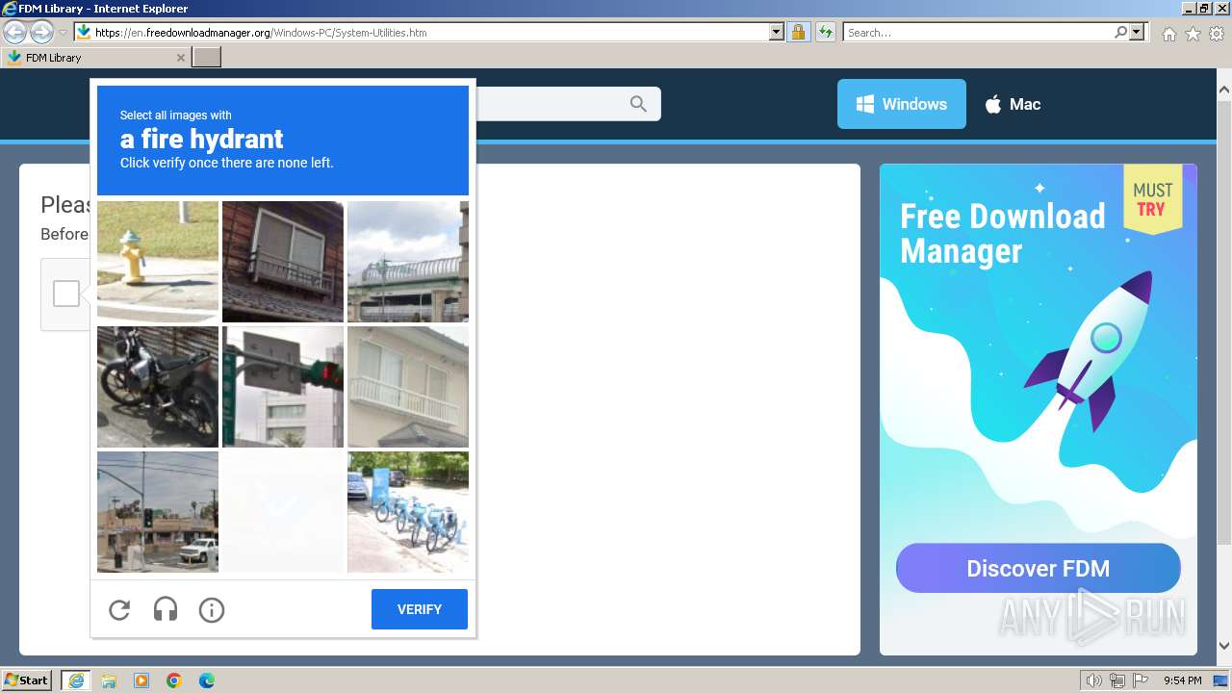Screen dimensions: 1232x693
Task: Click the FDM site icon in address bar
Action: (x=84, y=33)
